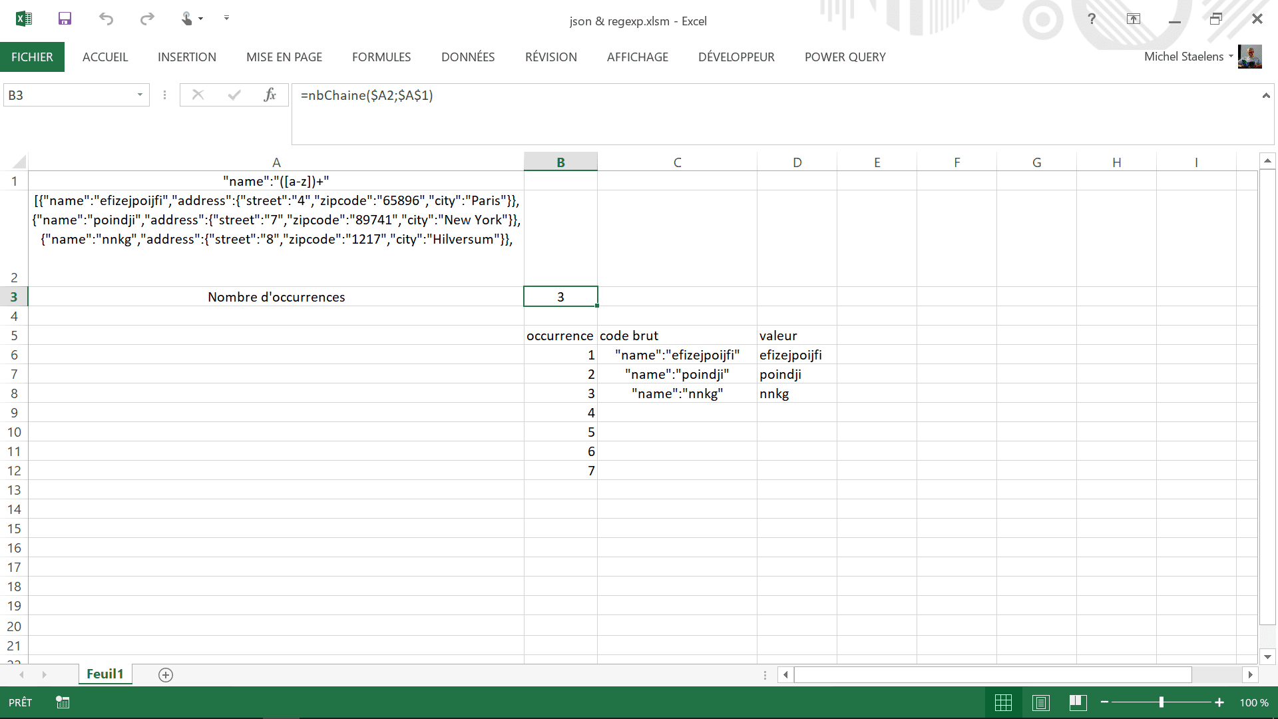Click the Touch/Mouse mode icon
Image resolution: width=1278 pixels, height=719 pixels.
[188, 19]
